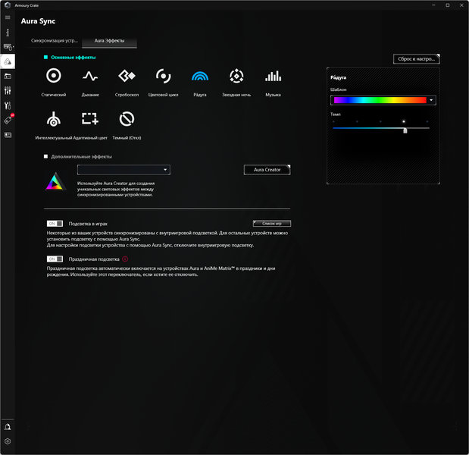Select the Breathing (Дыхание) effect

click(x=90, y=76)
